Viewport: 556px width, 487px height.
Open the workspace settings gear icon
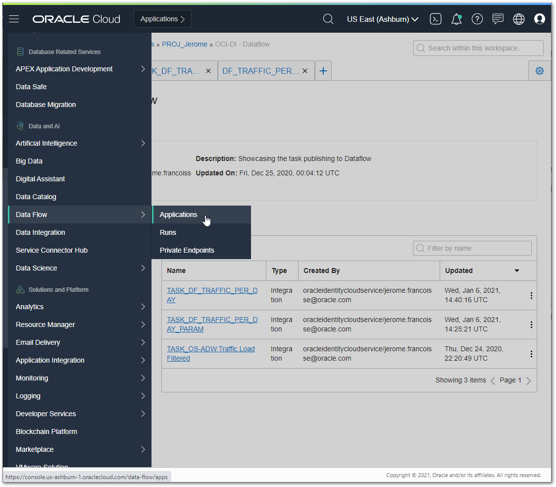click(539, 70)
